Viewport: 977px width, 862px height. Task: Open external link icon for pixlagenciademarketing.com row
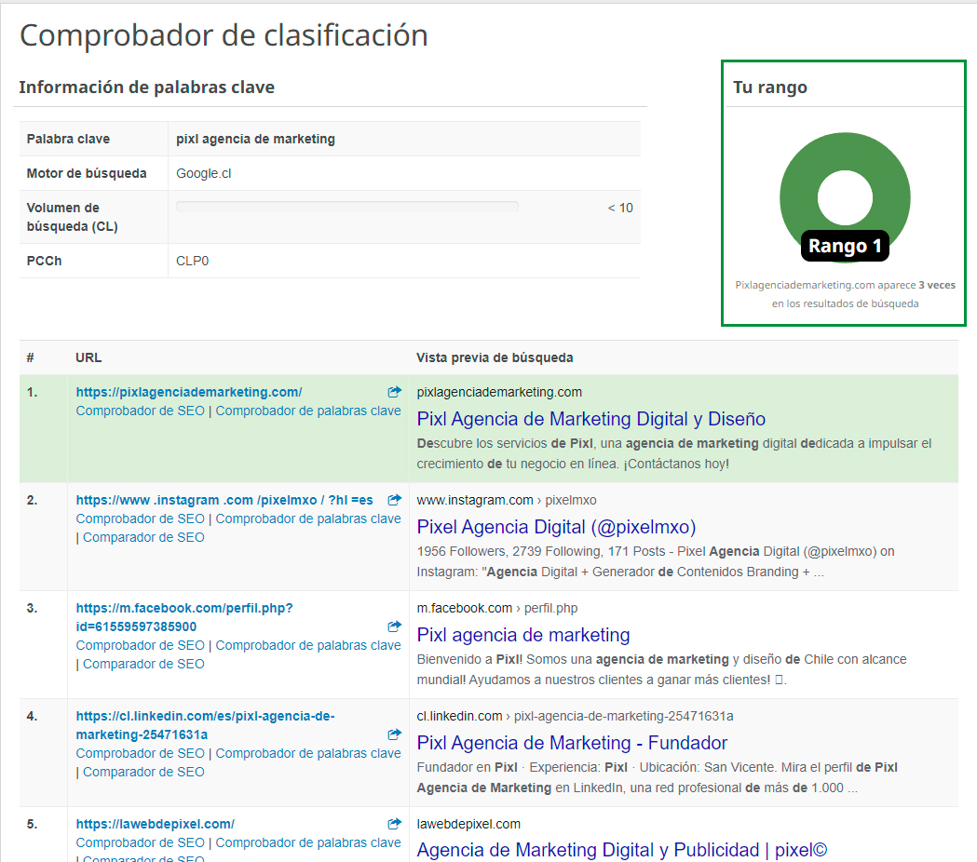tap(394, 392)
